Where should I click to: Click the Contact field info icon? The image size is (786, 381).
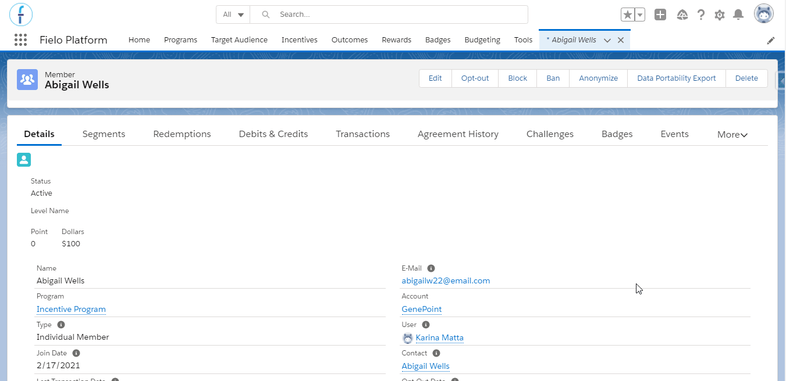click(436, 353)
